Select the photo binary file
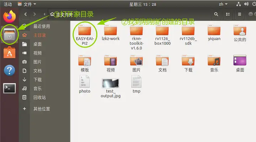Screen dimensions: 256x142 (x=85, y=84)
